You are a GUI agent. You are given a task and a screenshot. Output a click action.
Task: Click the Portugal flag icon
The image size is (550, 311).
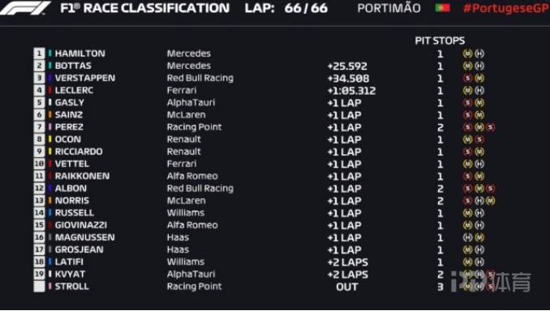coord(442,8)
